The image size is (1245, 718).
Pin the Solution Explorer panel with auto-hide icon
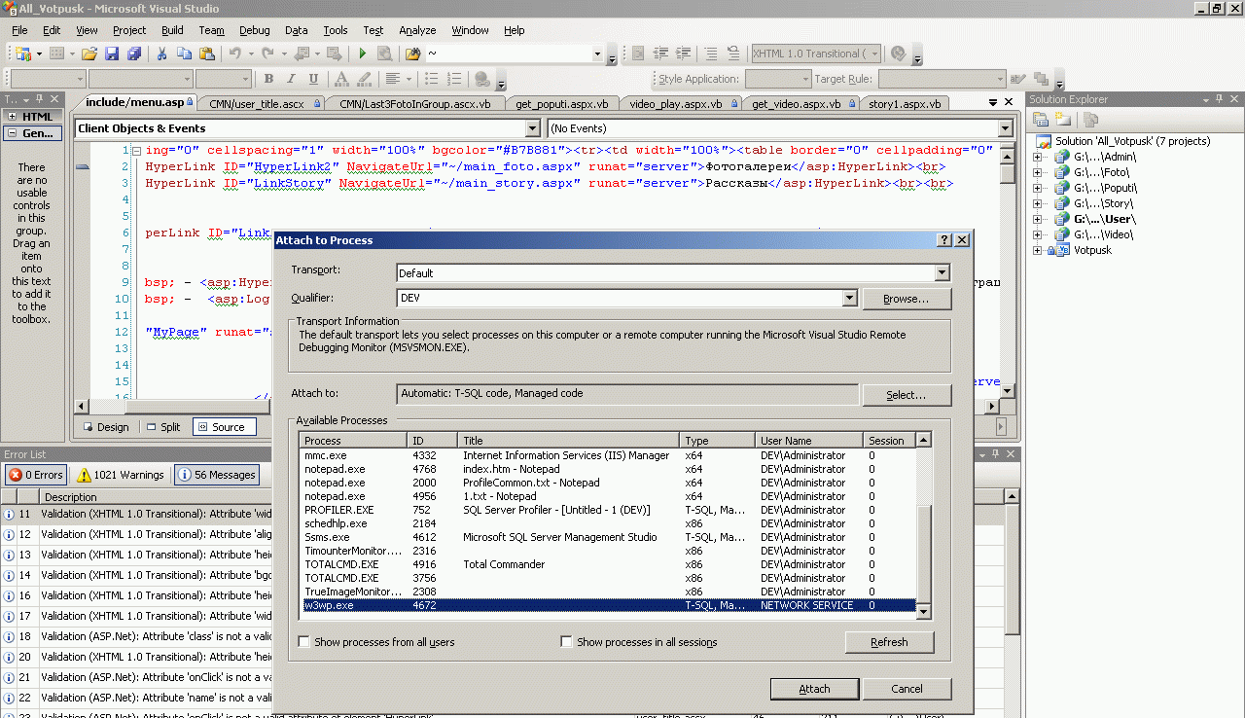point(1220,99)
